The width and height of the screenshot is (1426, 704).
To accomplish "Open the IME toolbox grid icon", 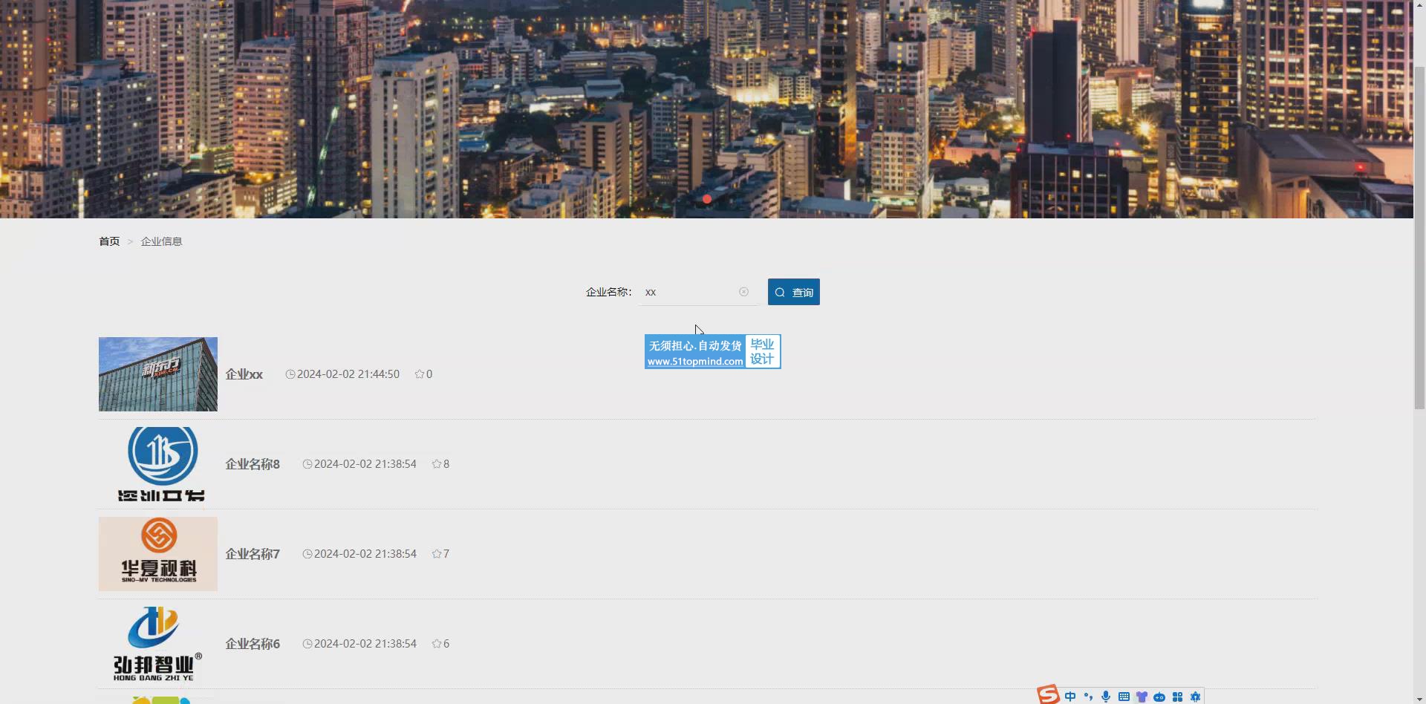I will [x=1177, y=697].
